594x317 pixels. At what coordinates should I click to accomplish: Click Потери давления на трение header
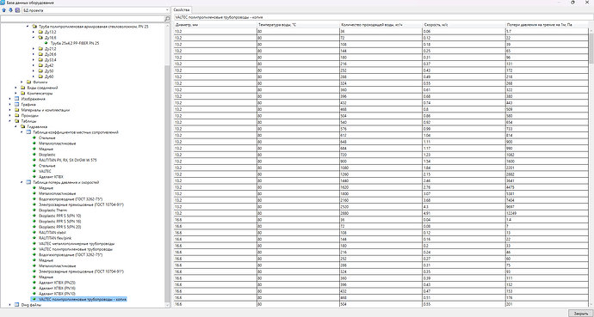point(547,25)
